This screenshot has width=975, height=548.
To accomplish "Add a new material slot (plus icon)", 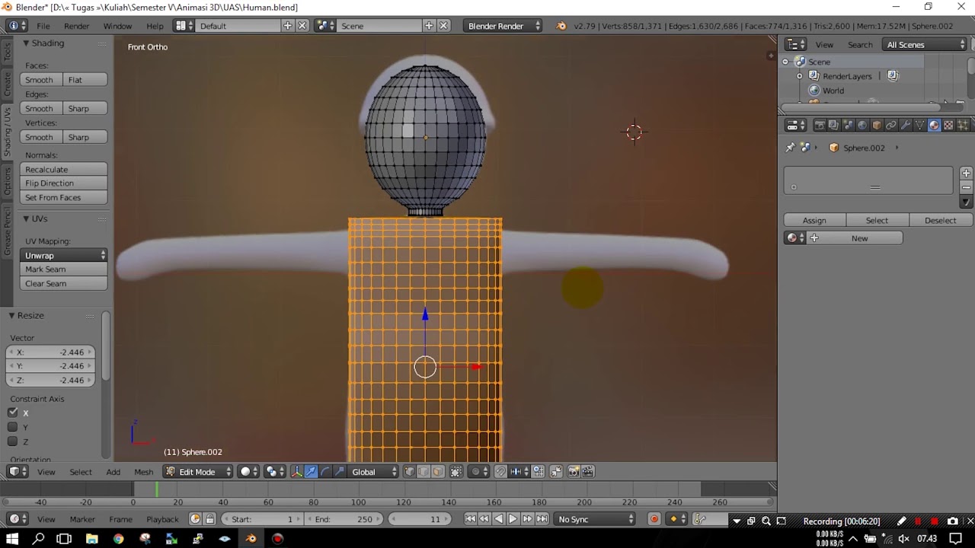I will click(966, 174).
